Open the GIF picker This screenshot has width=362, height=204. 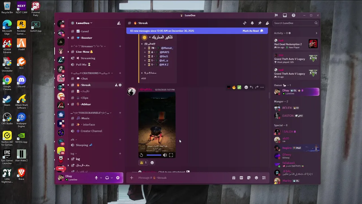(x=241, y=178)
